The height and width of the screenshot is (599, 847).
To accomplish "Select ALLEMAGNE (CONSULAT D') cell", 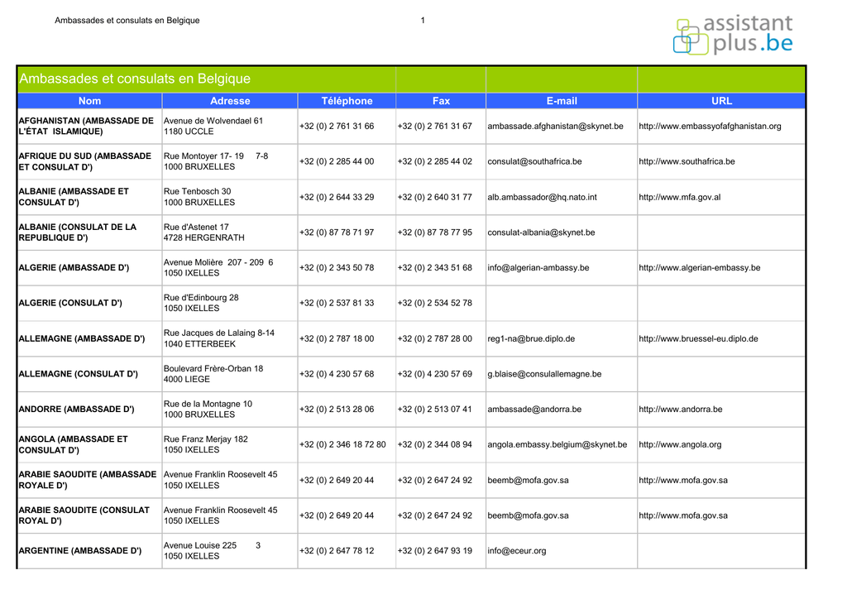I will point(89,374).
